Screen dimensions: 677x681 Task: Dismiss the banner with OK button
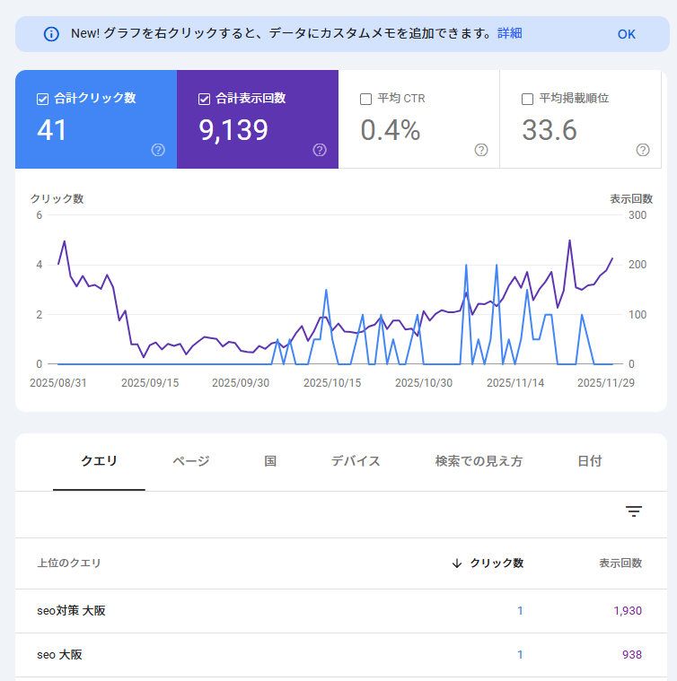point(626,34)
